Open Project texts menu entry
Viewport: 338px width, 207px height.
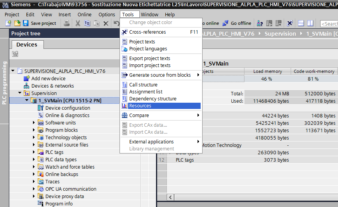coord(161,41)
